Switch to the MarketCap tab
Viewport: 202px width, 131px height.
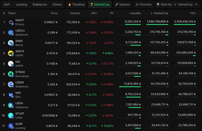pos(100,4)
